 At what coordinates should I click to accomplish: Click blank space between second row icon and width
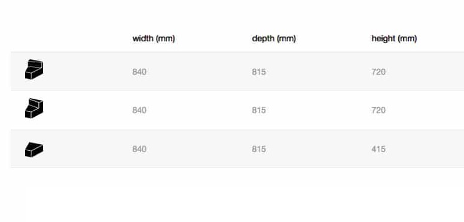(x=88, y=110)
